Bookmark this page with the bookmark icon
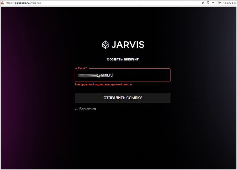 [208, 3]
